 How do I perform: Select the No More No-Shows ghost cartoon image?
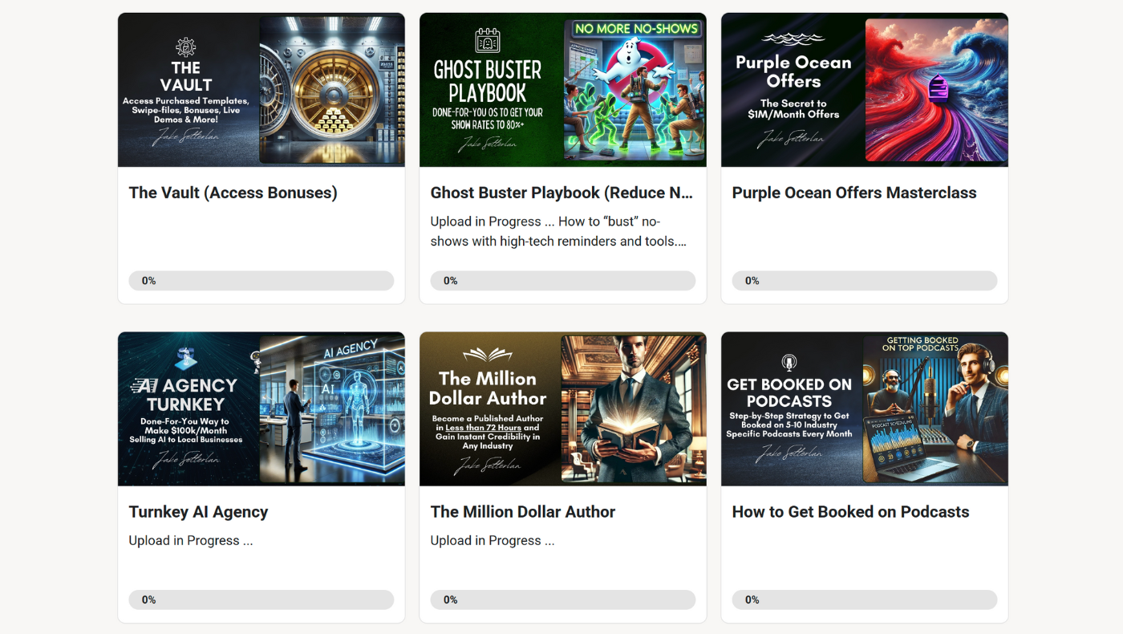tap(634, 90)
